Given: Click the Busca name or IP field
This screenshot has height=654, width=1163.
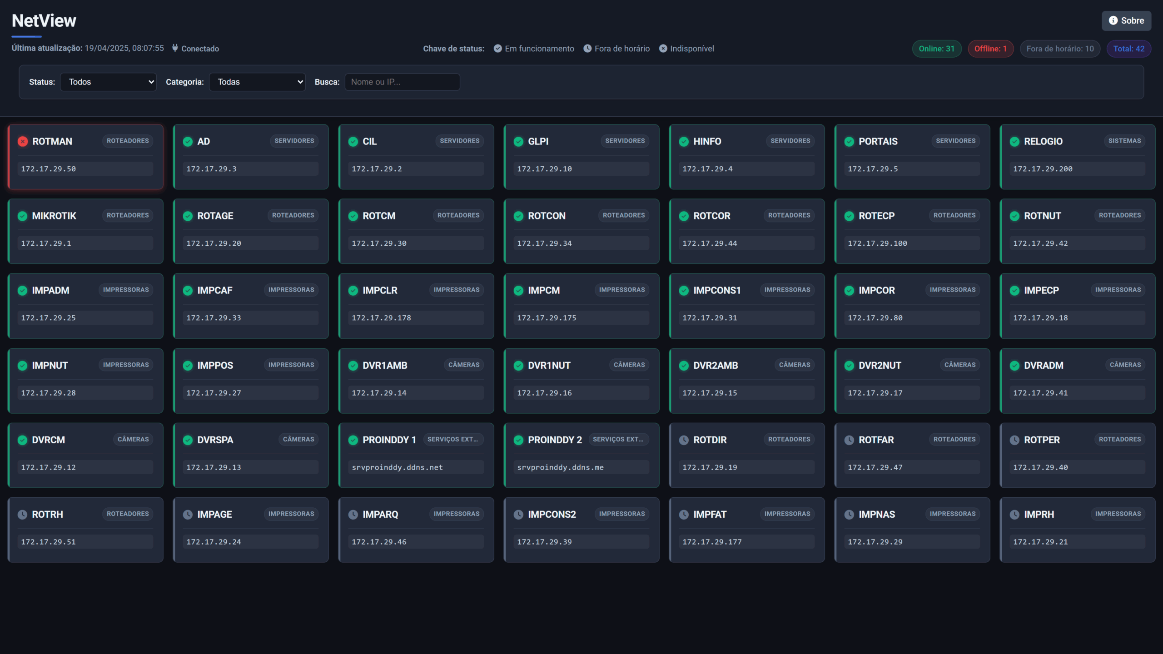Looking at the screenshot, I should point(402,82).
